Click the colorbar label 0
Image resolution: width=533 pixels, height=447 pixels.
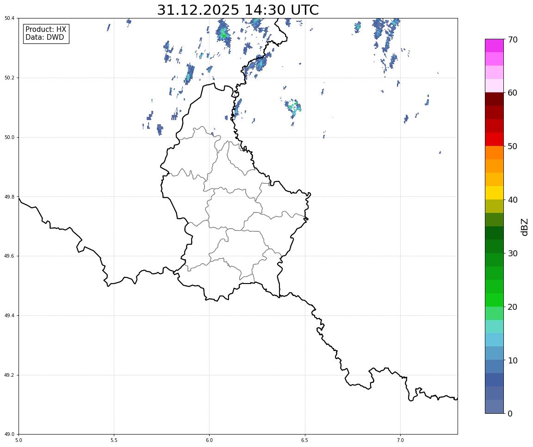coord(510,413)
